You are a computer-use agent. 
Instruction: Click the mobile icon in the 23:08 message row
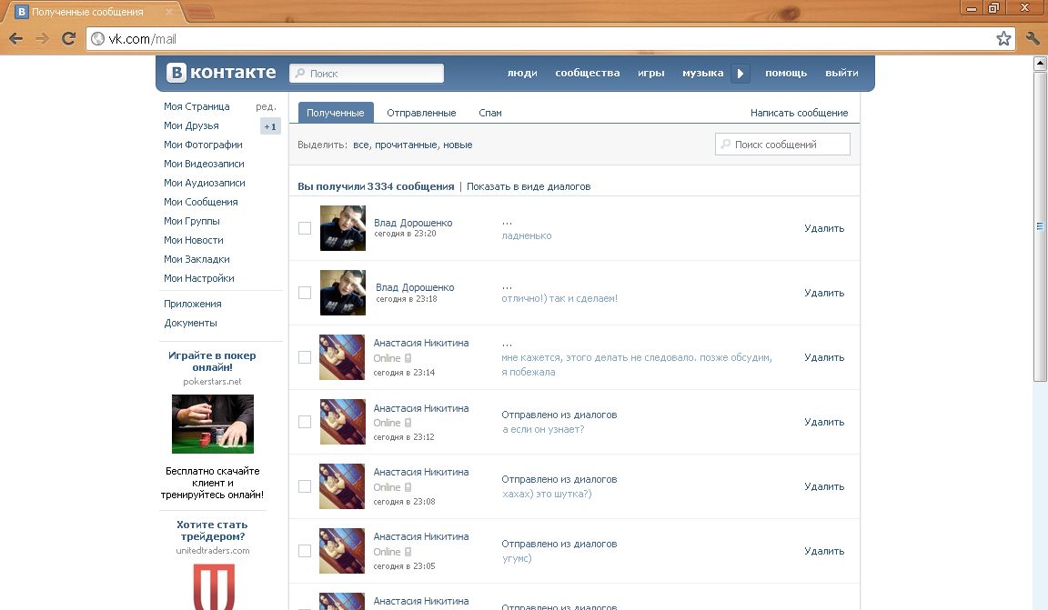point(408,487)
